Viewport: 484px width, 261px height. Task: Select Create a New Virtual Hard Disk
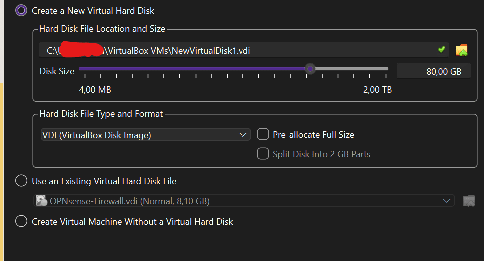21,10
